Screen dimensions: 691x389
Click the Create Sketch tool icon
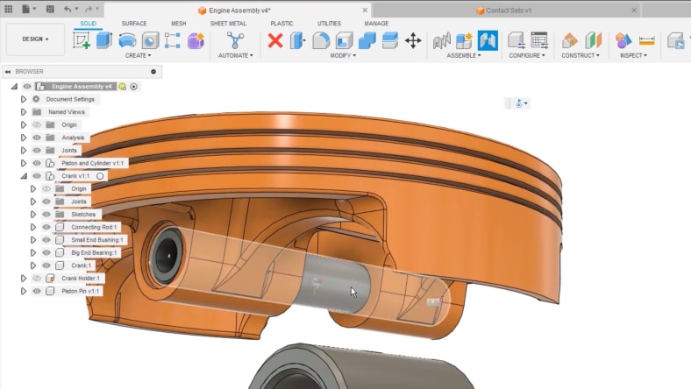click(x=82, y=40)
